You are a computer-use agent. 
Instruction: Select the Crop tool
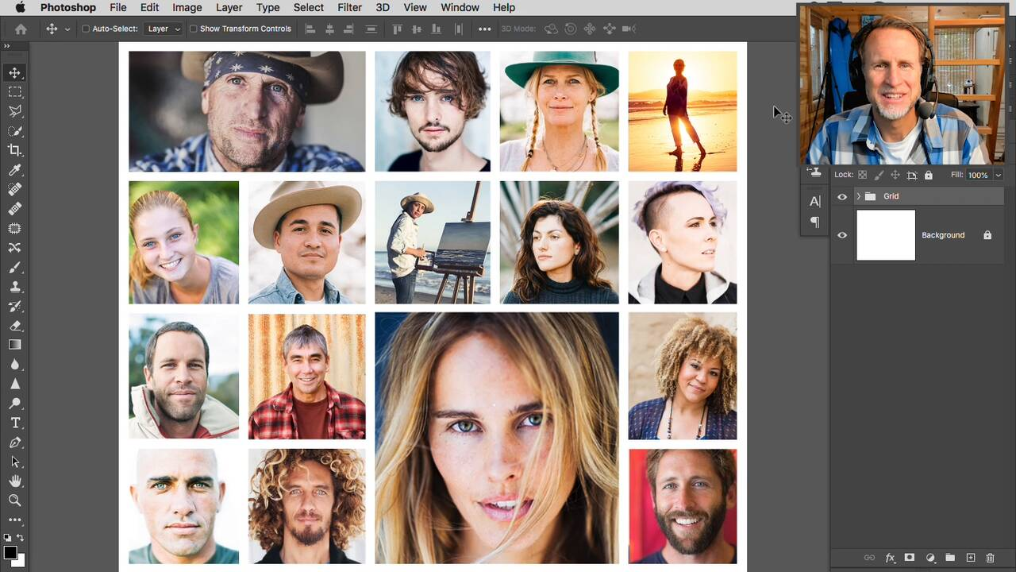pos(15,150)
